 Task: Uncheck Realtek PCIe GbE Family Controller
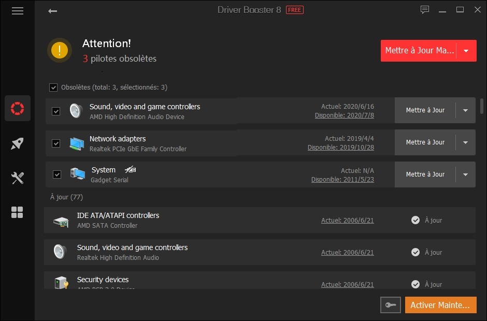56,143
